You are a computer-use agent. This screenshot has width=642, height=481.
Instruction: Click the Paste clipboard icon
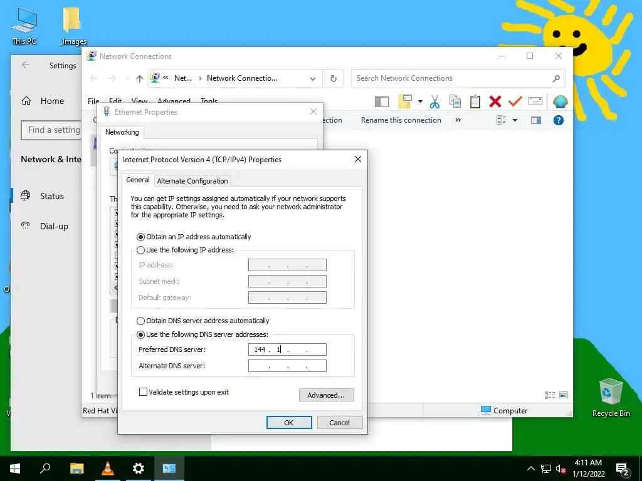(475, 101)
